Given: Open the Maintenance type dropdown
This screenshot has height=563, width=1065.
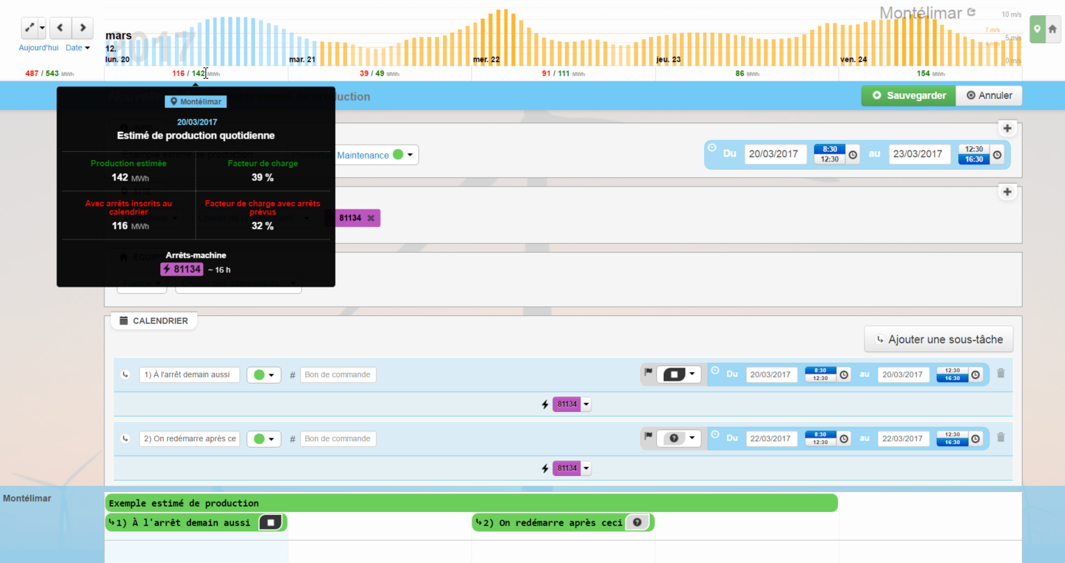Looking at the screenshot, I should (x=377, y=155).
